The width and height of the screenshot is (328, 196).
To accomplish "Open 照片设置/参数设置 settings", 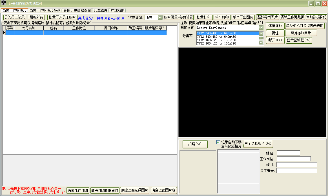I will point(179,17).
